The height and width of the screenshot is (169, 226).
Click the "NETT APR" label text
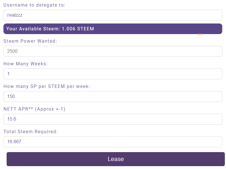(16, 109)
